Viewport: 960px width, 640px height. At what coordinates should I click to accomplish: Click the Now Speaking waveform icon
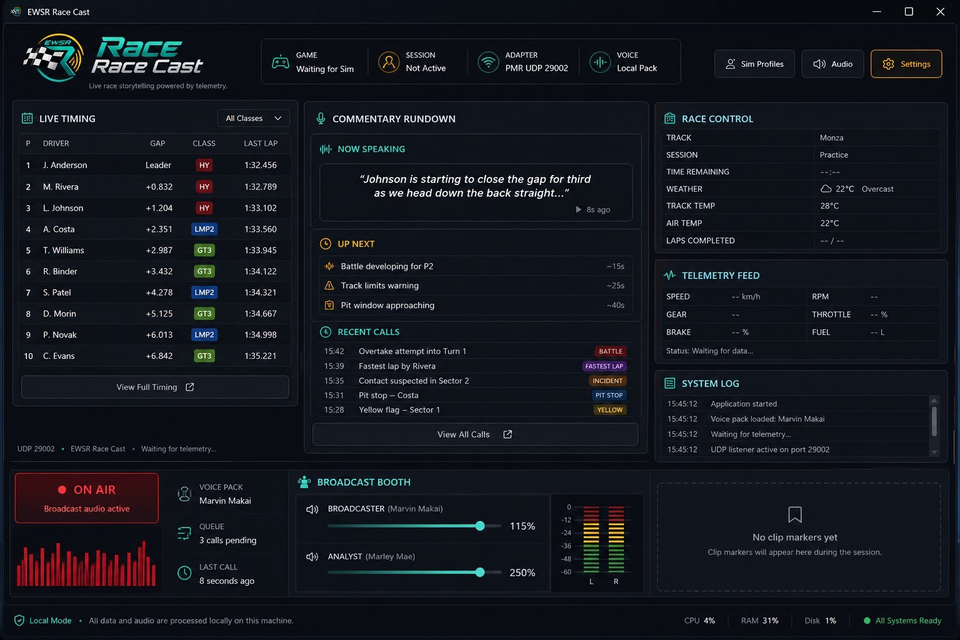pyautogui.click(x=326, y=149)
